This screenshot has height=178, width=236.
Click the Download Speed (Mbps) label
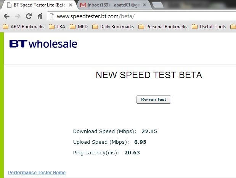coord(104,131)
